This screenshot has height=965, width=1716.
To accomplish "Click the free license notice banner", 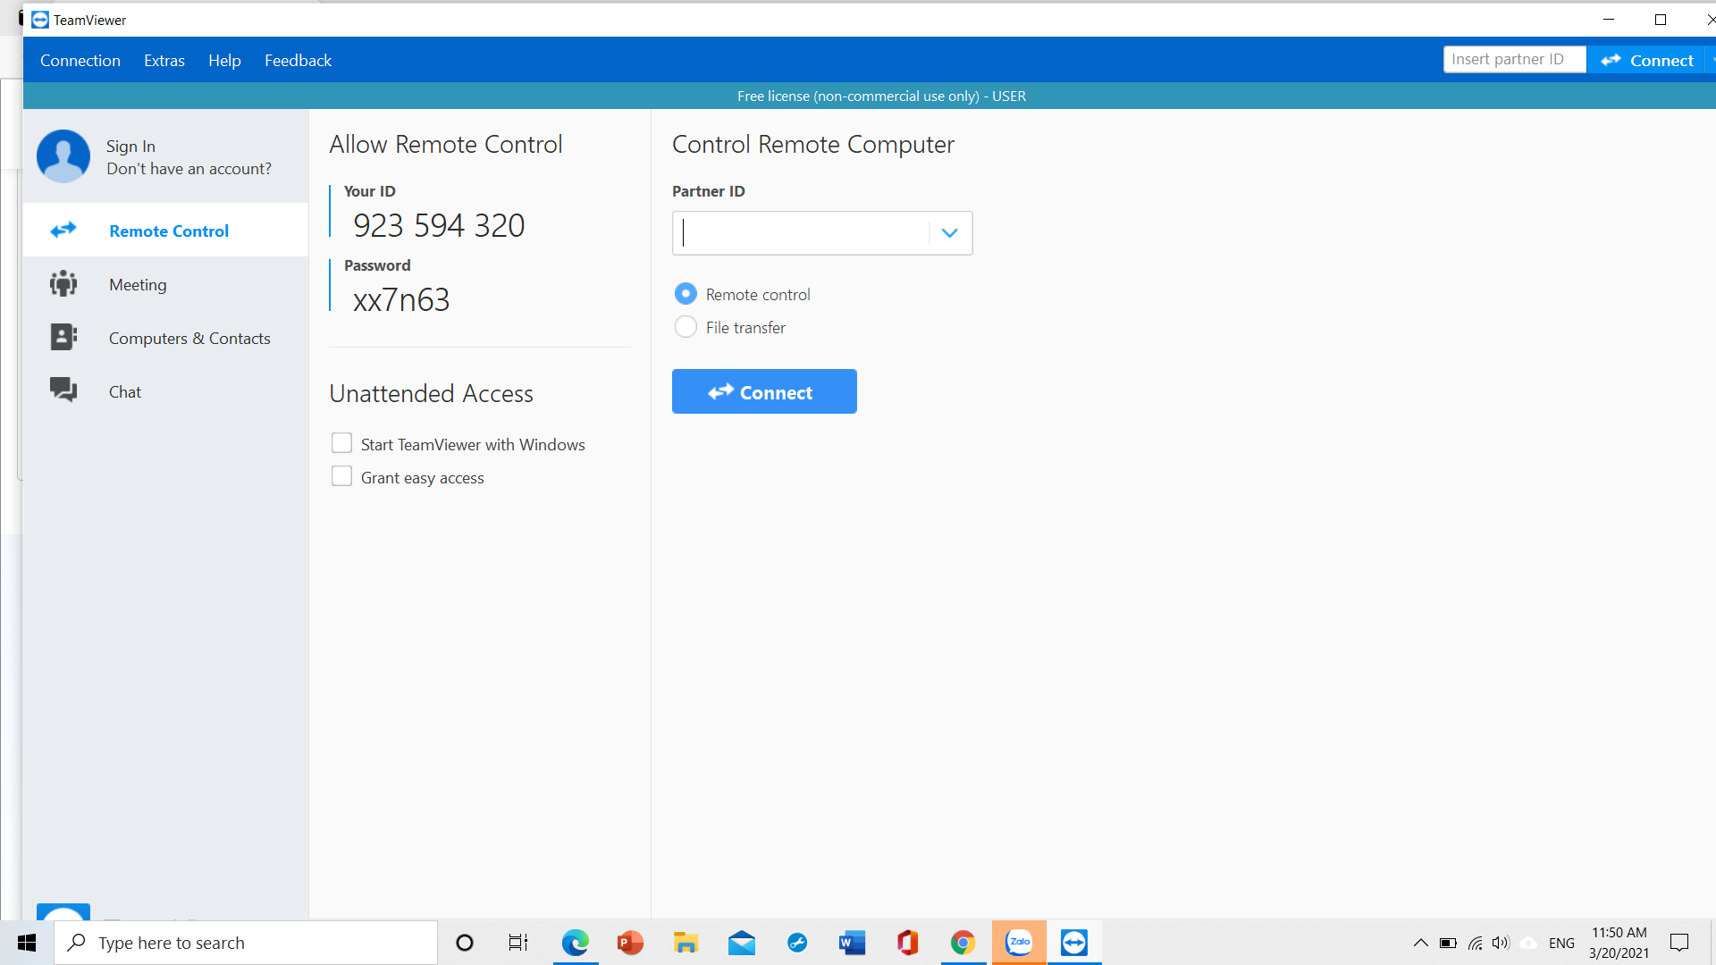I will click(x=881, y=96).
